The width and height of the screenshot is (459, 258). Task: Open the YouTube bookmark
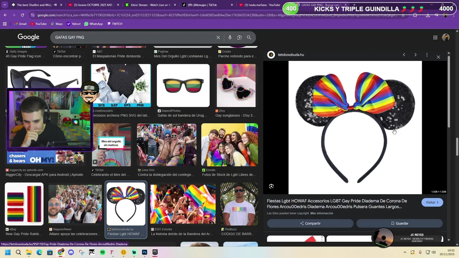coord(38,24)
